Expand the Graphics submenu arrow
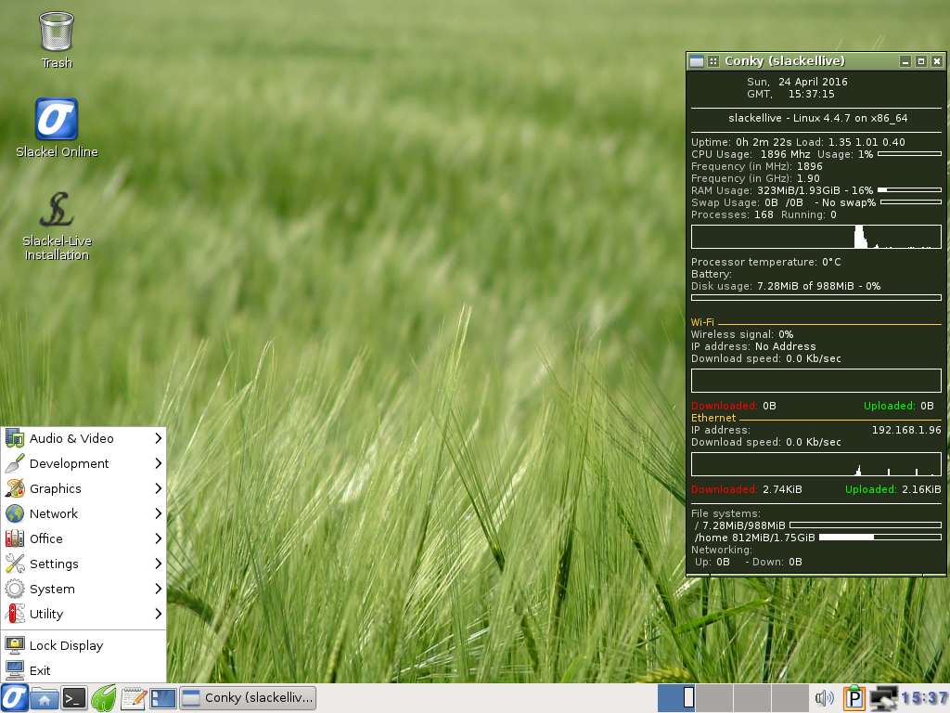 158,488
